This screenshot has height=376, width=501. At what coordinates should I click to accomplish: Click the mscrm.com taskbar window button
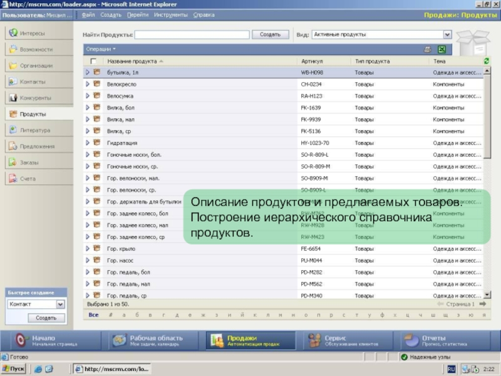pyautogui.click(x=112, y=369)
